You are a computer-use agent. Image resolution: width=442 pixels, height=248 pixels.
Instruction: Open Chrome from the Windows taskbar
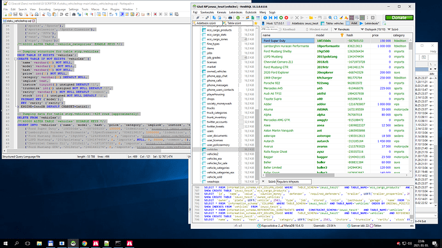[x=85, y=244]
